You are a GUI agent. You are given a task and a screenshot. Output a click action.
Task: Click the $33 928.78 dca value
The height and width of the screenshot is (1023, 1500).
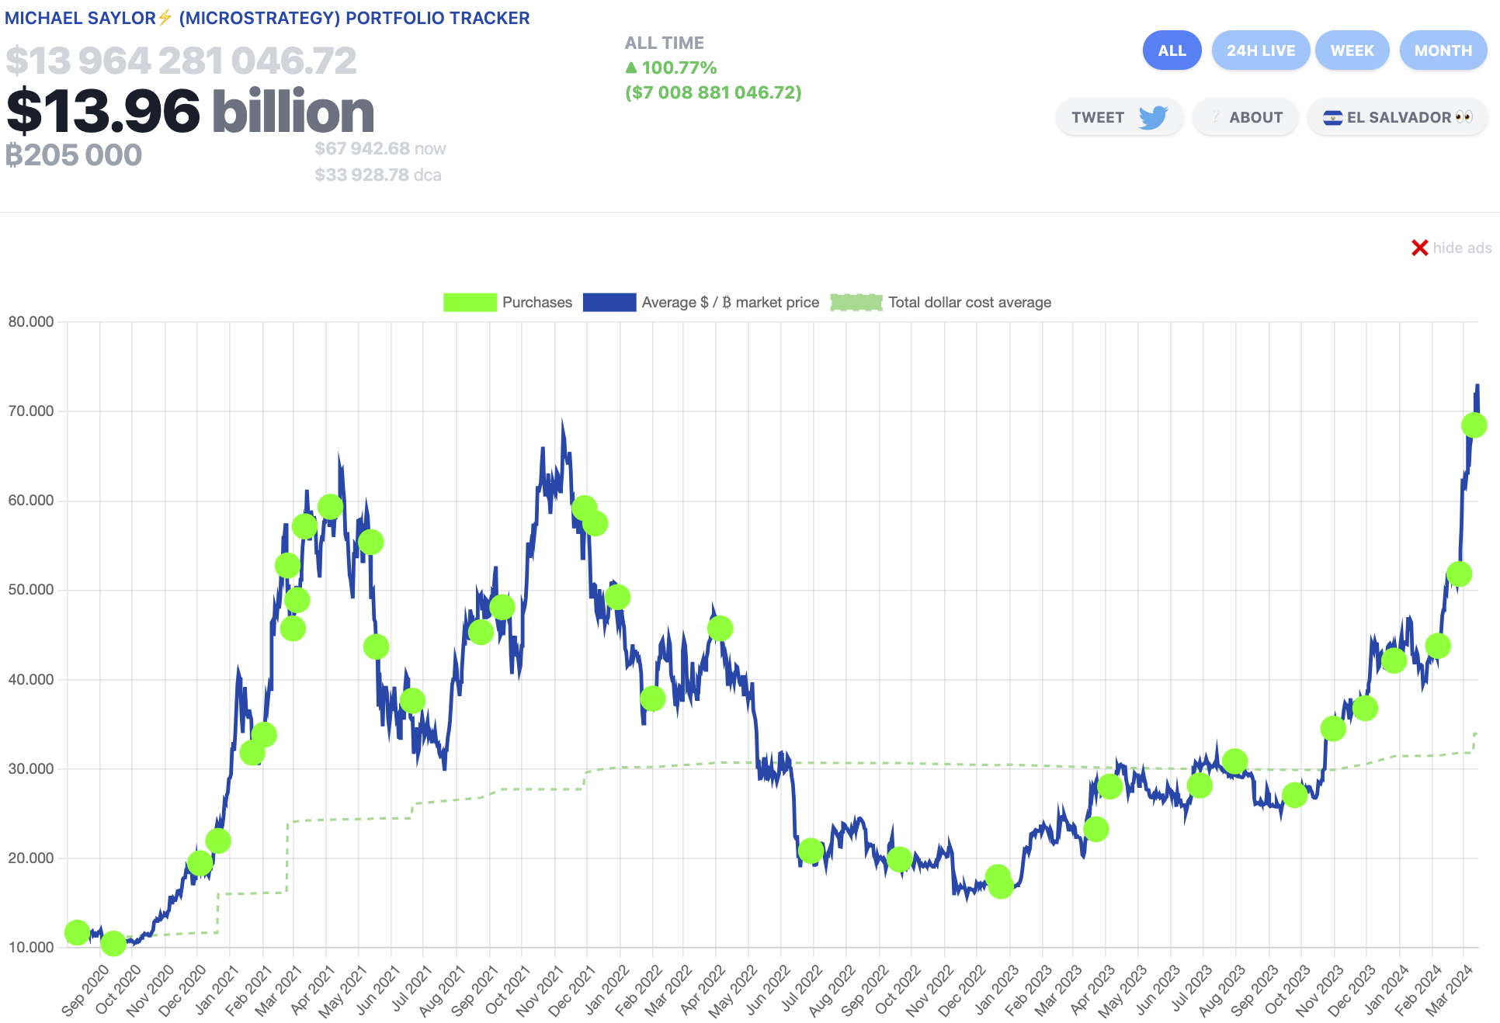pyautogui.click(x=378, y=175)
